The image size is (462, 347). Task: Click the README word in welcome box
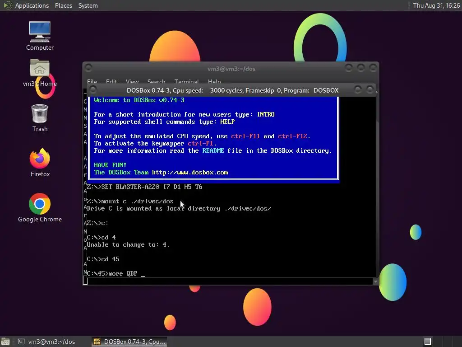coord(213,150)
